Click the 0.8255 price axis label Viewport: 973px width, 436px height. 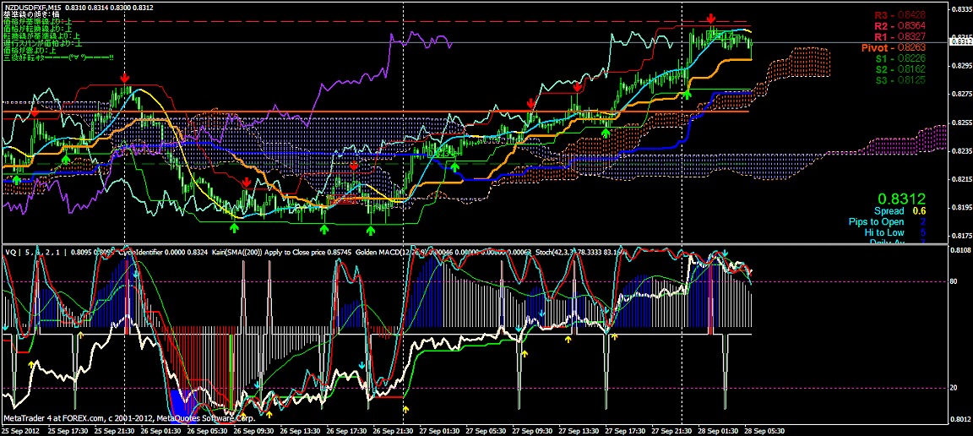pyautogui.click(x=962, y=123)
